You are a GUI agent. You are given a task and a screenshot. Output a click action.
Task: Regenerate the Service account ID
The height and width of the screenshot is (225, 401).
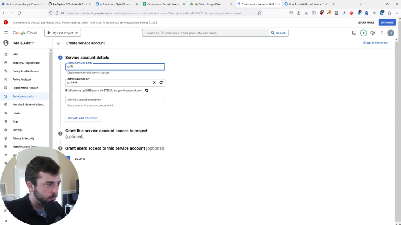[161, 82]
